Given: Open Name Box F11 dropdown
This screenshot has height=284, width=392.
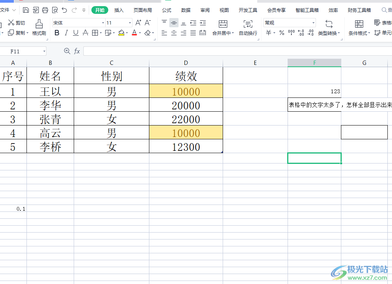Looking at the screenshot, I should point(44,51).
